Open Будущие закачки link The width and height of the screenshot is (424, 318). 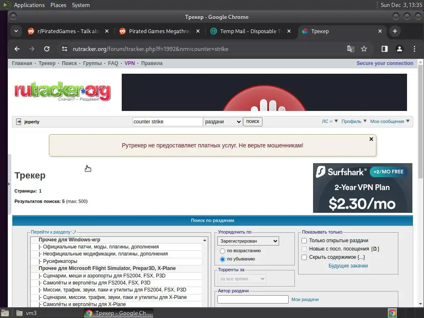point(348,266)
